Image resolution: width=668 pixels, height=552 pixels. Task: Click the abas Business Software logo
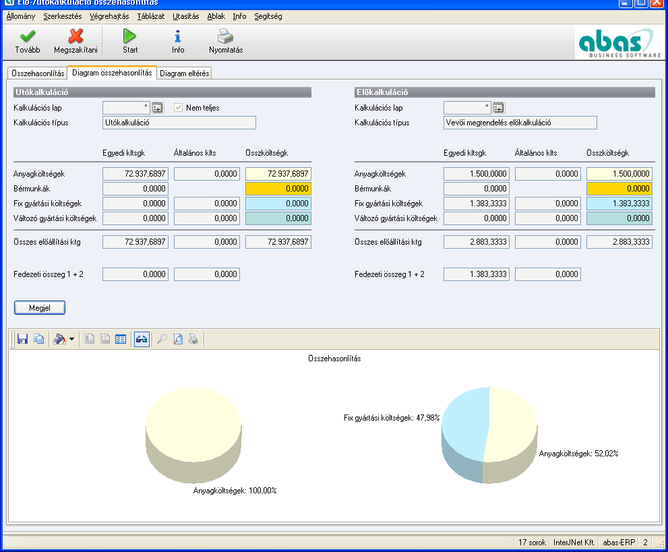619,42
